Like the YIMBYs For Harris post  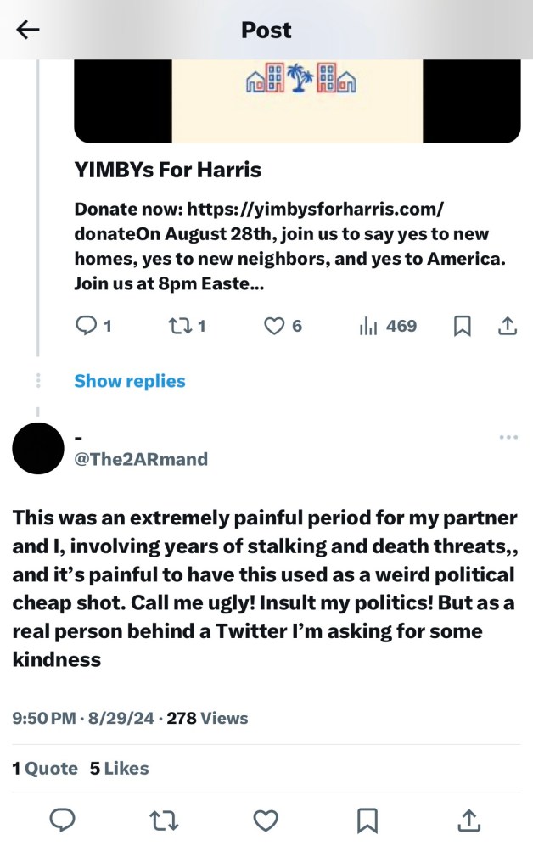(x=274, y=326)
